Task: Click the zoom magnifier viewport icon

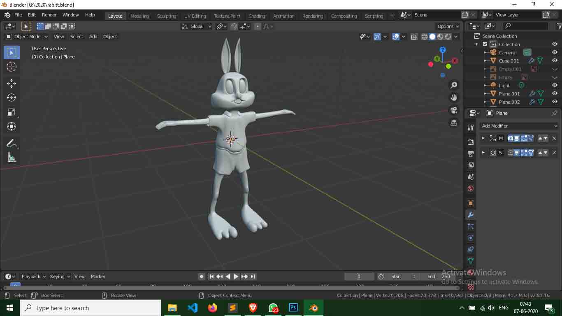Action: [454, 85]
